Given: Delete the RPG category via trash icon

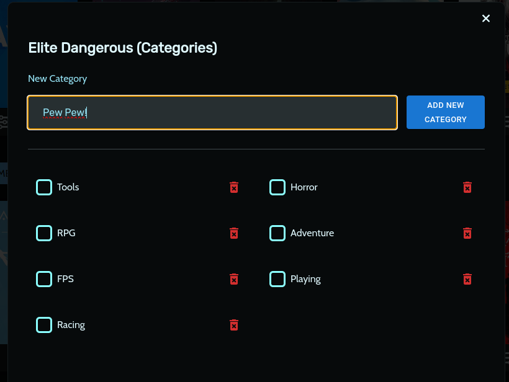Looking at the screenshot, I should 234,233.
